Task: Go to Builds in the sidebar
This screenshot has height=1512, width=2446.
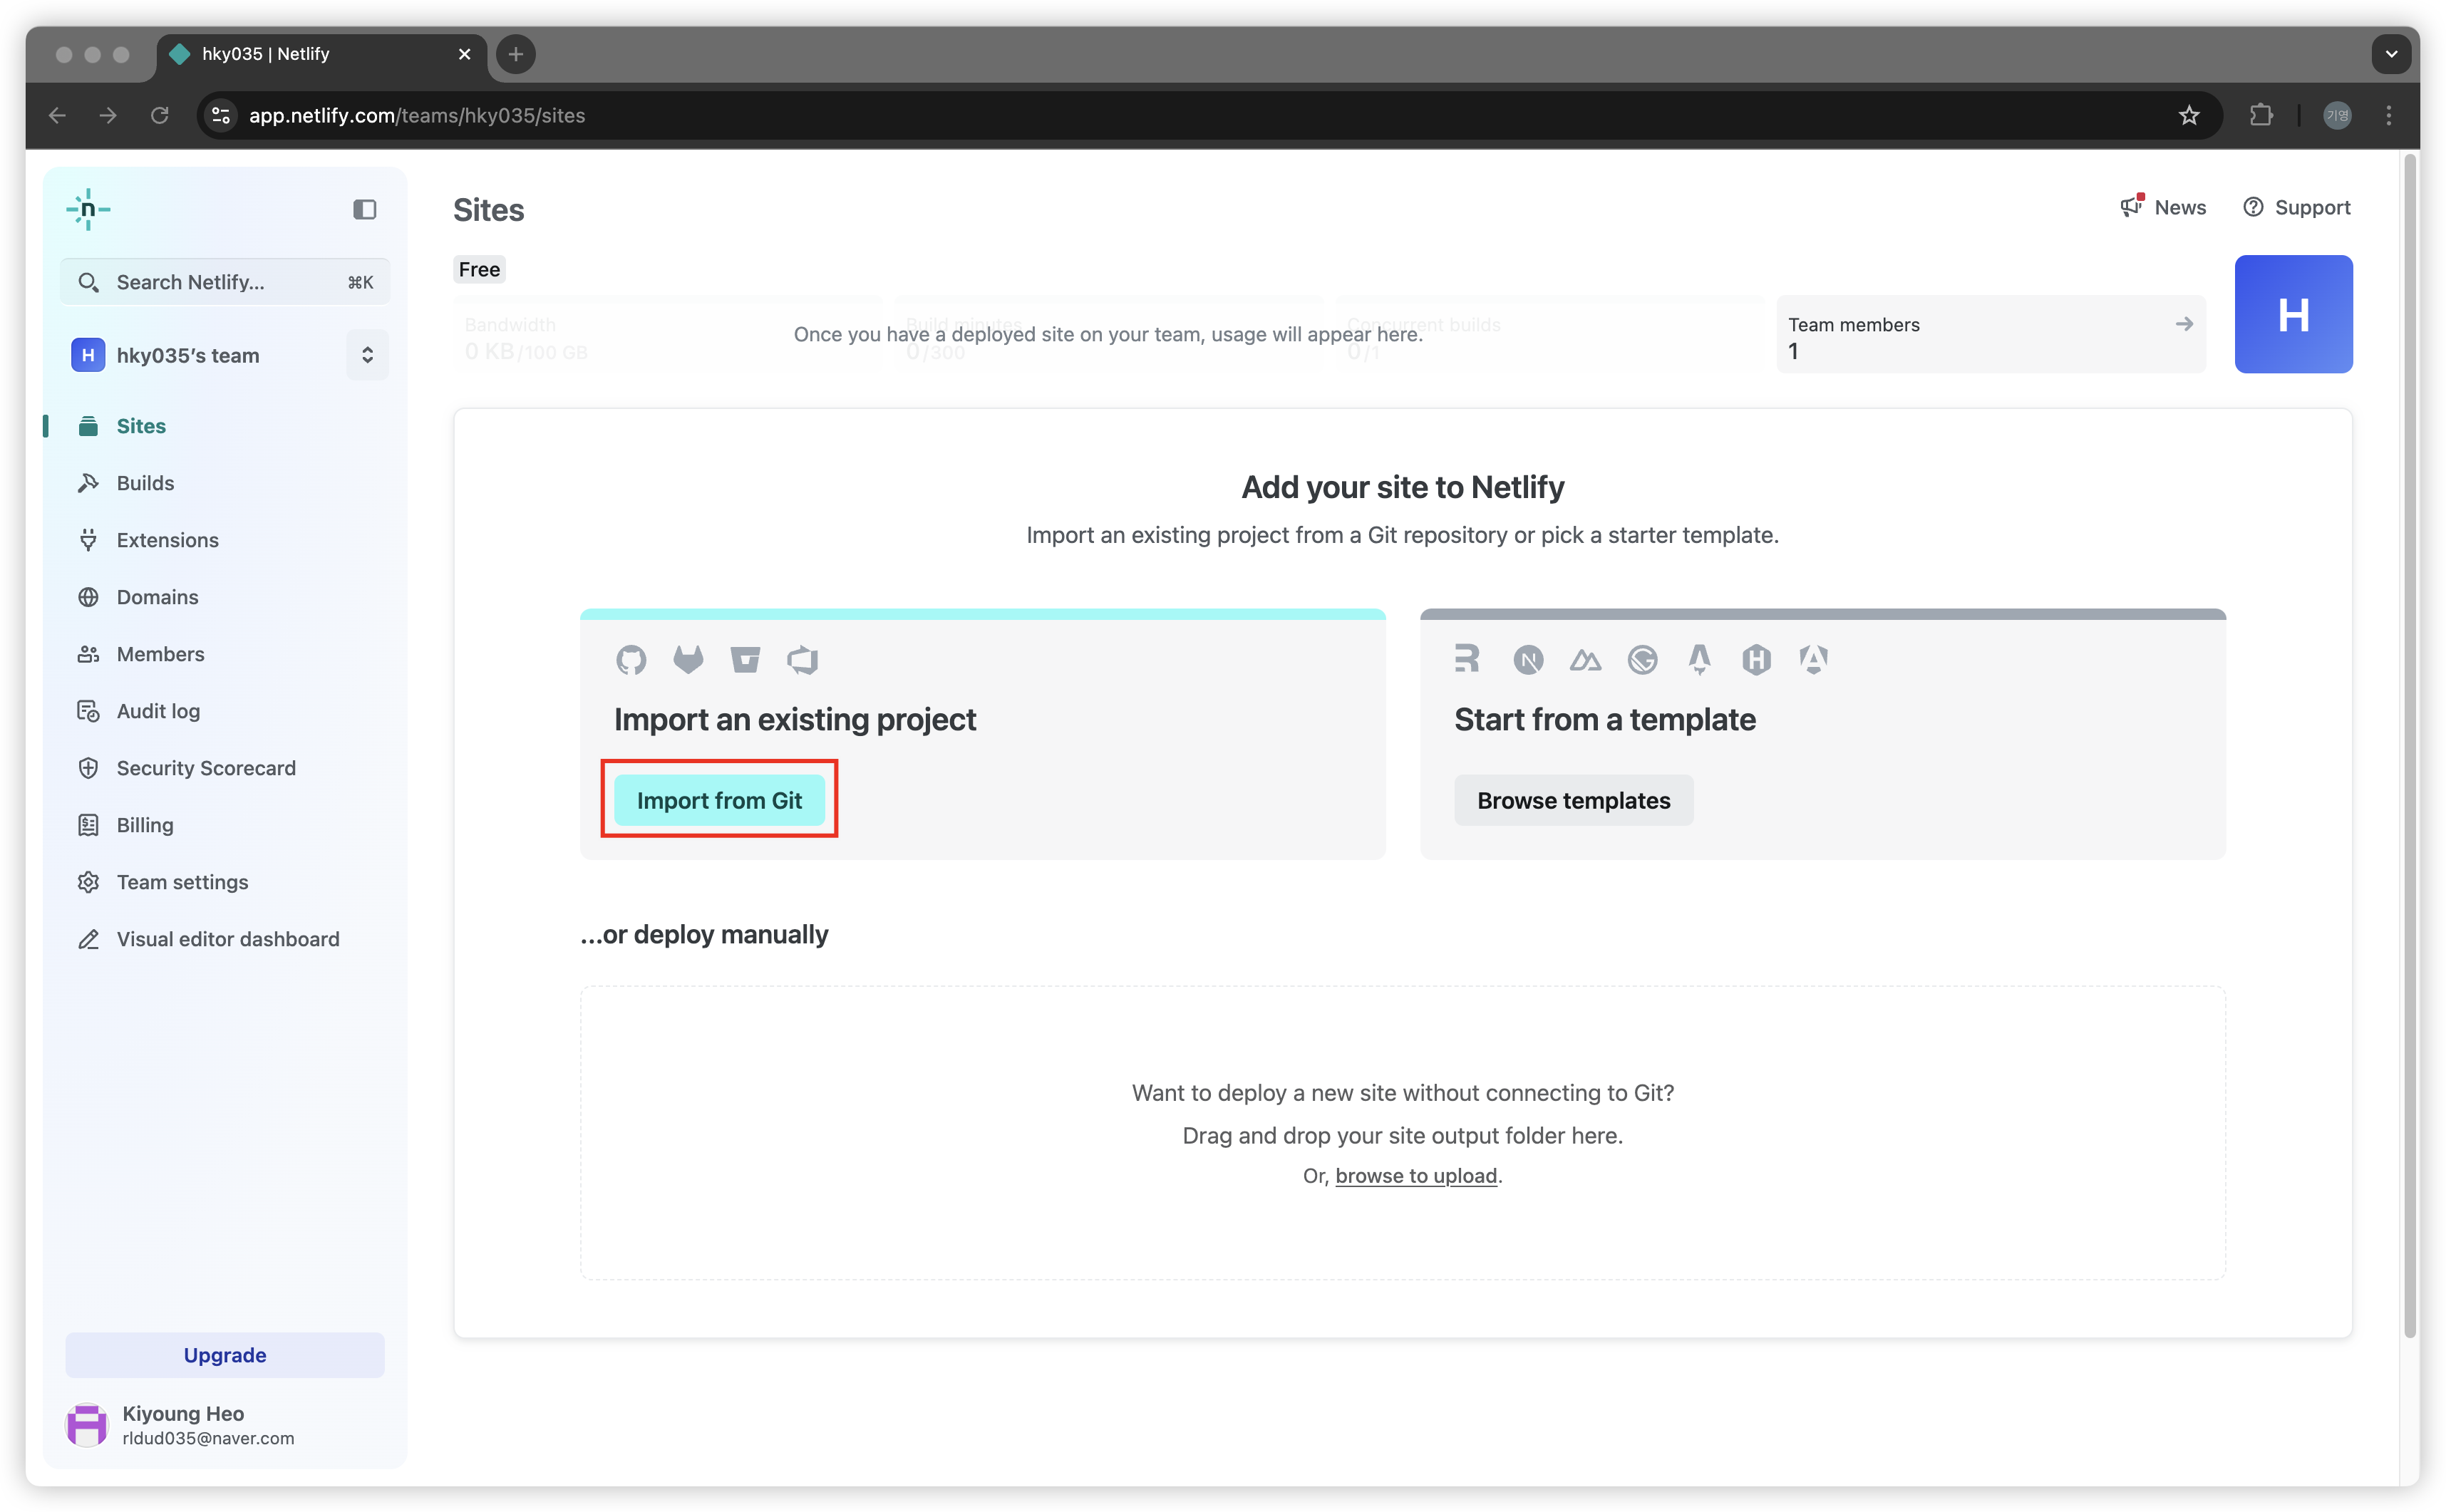Action: (145, 483)
